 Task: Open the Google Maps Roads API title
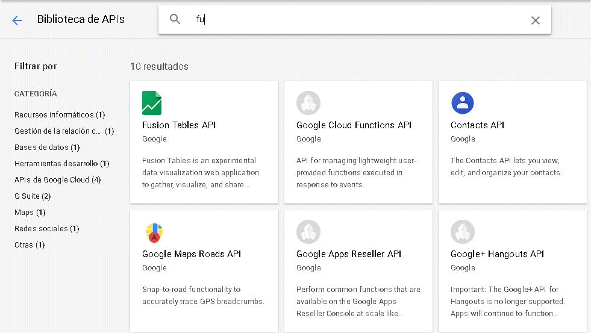point(192,254)
